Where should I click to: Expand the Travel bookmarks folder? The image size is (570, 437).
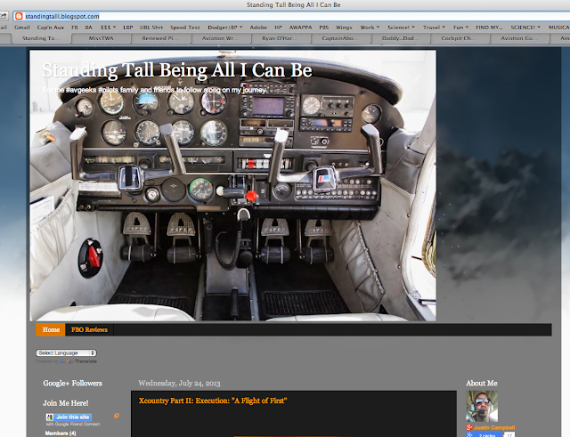434,28
